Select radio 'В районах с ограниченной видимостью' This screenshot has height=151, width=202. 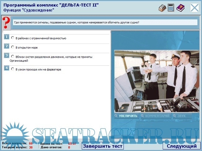tap(13, 38)
